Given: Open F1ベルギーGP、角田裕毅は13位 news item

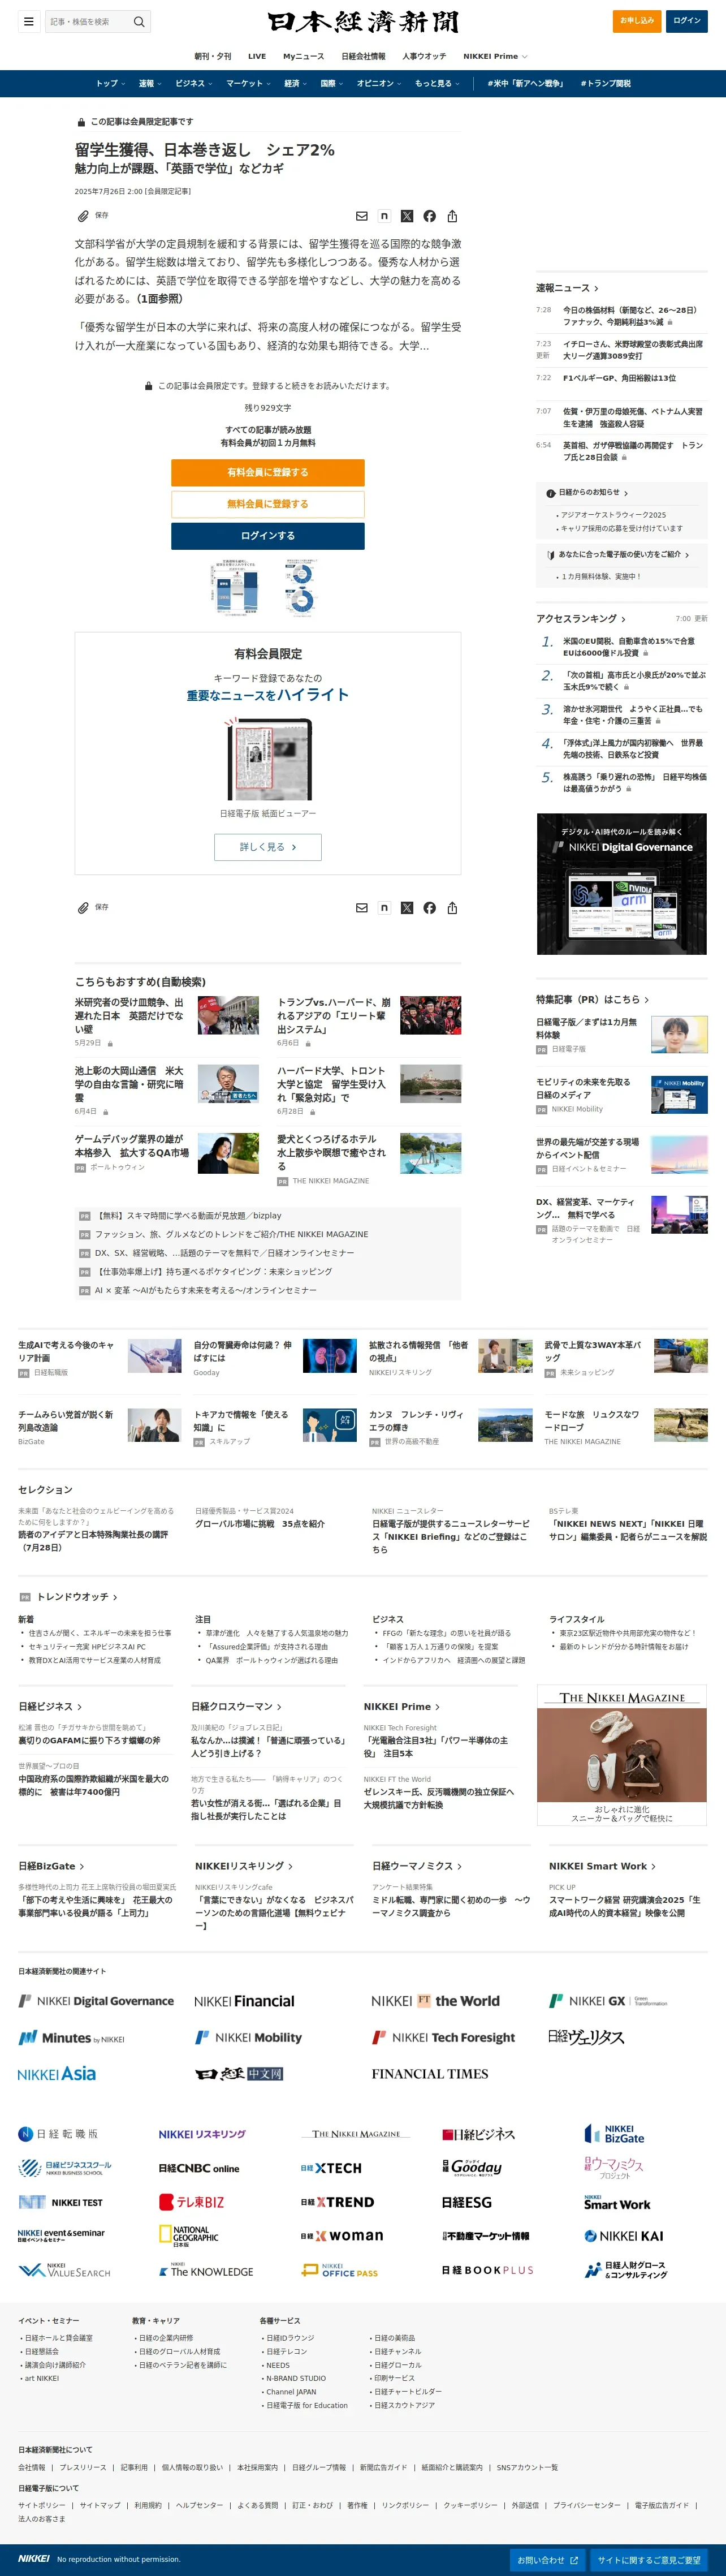Looking at the screenshot, I should (619, 378).
